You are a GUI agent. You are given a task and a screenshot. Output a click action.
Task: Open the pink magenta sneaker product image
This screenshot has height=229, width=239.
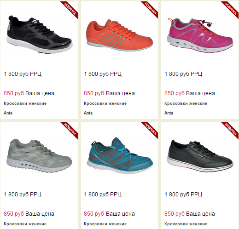(200, 35)
